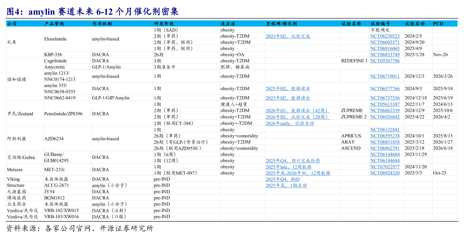Click the 里程碑/催化剂 column header
The image size is (464, 238).
pos(281,24)
